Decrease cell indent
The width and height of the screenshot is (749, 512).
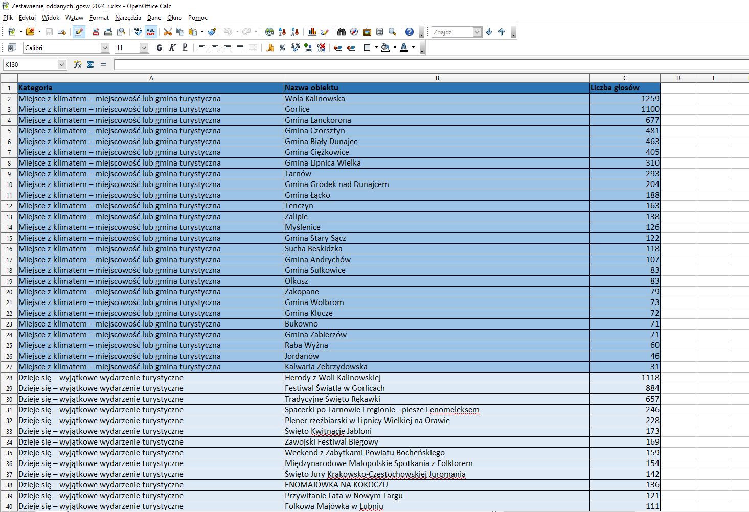click(x=338, y=48)
